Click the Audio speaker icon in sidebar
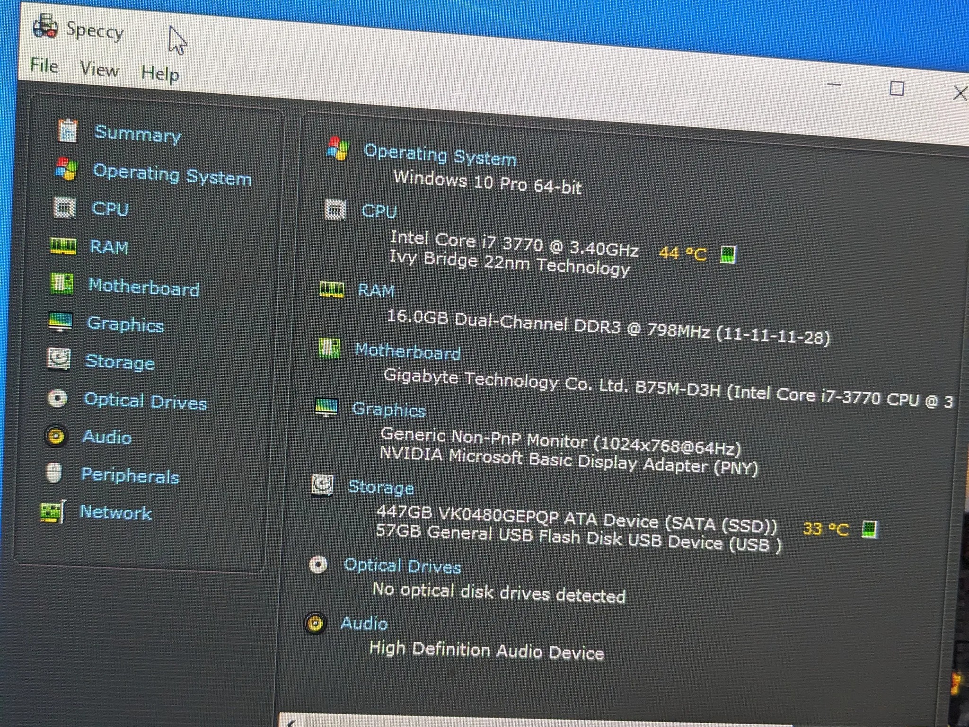 pyautogui.click(x=56, y=436)
